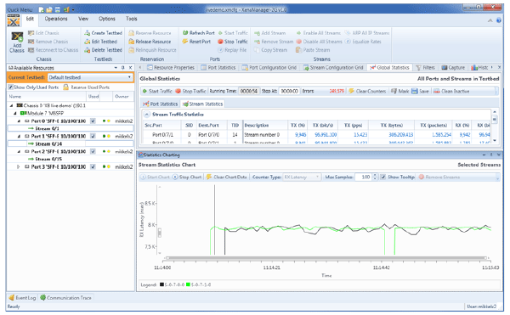This screenshot has height=315, width=510.
Task: Click Paste Stream in the ribbon
Action: 313,50
